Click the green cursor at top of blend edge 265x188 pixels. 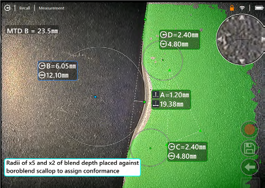pyautogui.click(x=145, y=19)
